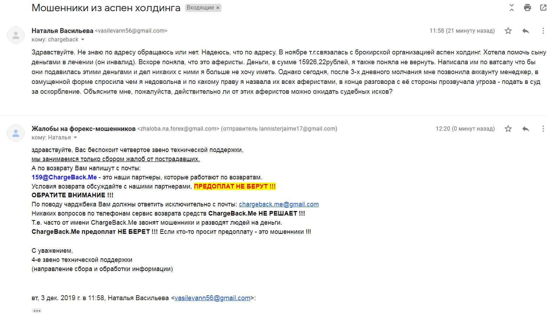Expand recipient details next to 'кому: Наталья'
Viewport: 554px width, 317px height.
pos(75,138)
